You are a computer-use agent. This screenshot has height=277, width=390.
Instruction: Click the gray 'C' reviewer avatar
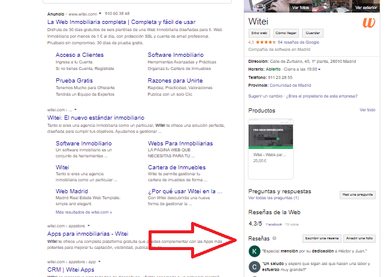click(255, 267)
